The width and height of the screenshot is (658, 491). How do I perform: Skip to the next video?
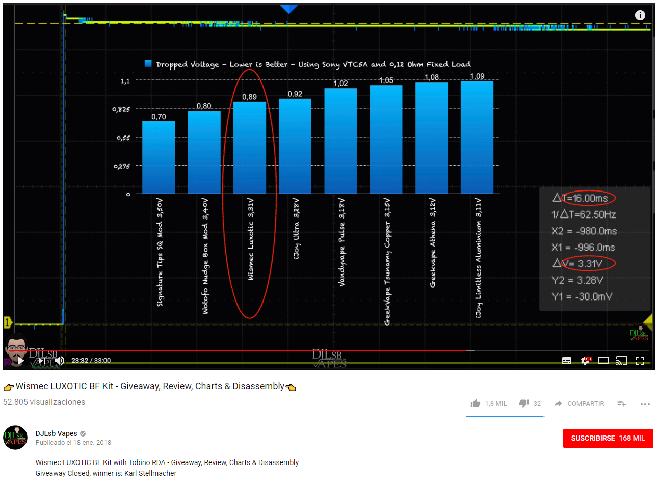click(x=41, y=361)
